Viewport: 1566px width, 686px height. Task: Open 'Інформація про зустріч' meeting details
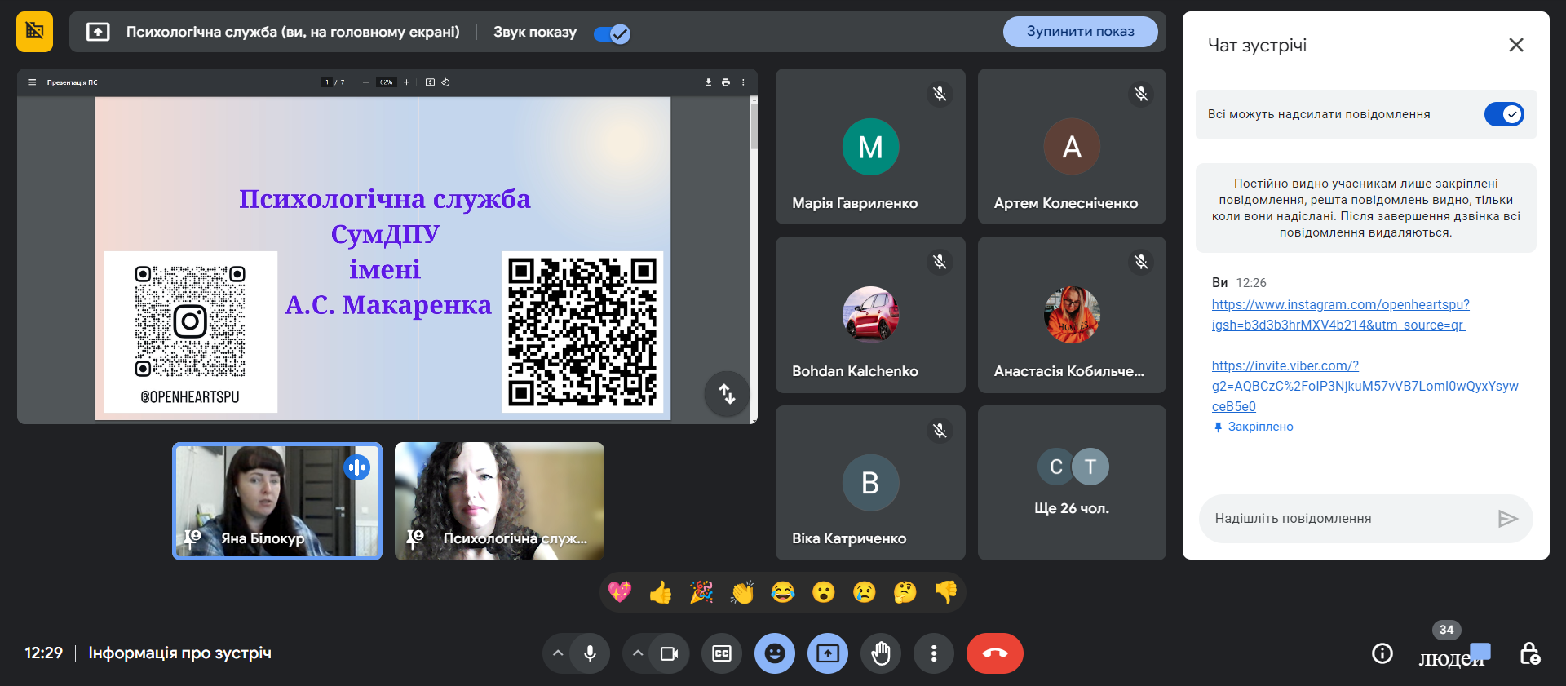click(179, 653)
